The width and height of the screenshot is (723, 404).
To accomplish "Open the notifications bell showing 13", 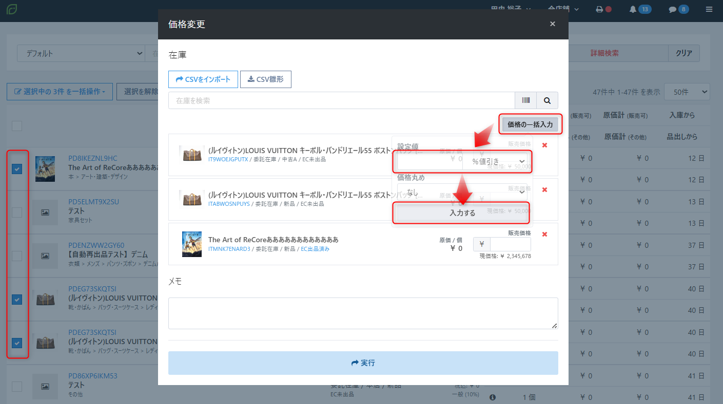I will click(x=640, y=9).
